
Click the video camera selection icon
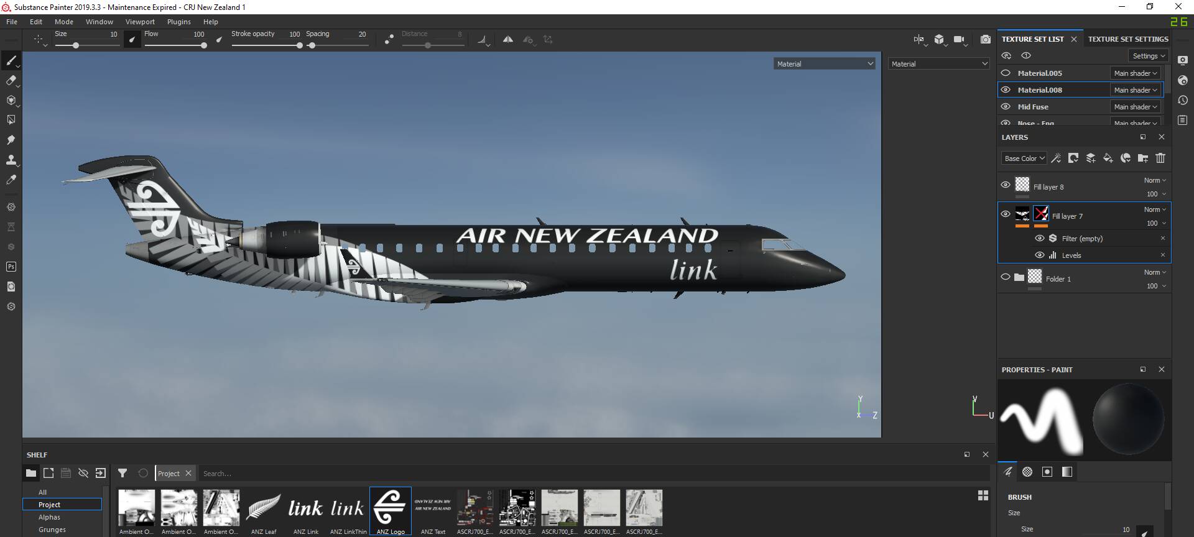click(959, 39)
